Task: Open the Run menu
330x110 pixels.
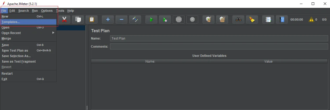Action: [35, 11]
